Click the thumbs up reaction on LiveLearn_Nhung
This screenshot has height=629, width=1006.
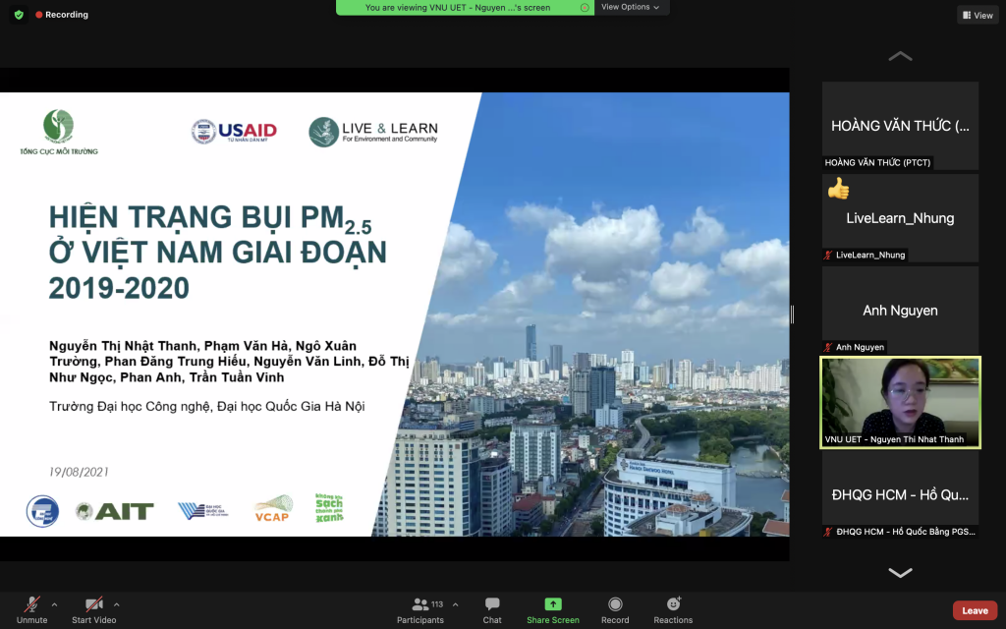[838, 189]
